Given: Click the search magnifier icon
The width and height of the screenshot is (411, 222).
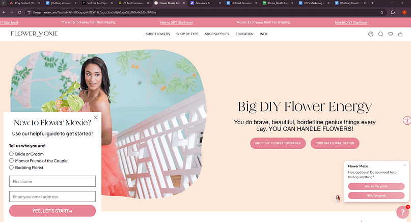Looking at the screenshot, I should pyautogui.click(x=380, y=34).
